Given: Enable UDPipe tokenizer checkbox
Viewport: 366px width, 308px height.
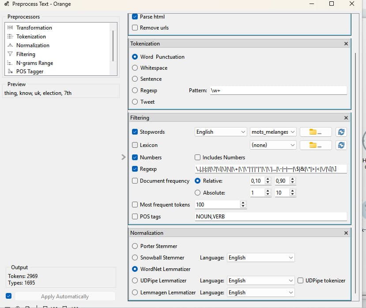Looking at the screenshot, I should (300, 281).
